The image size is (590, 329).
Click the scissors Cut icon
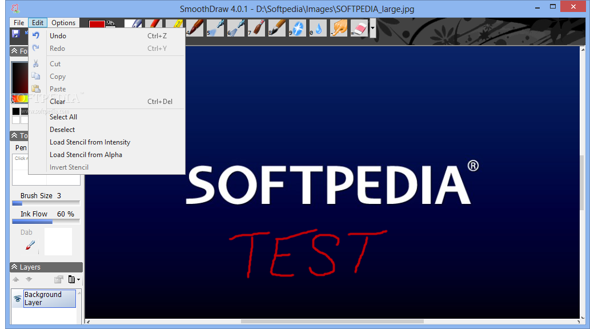coord(36,63)
